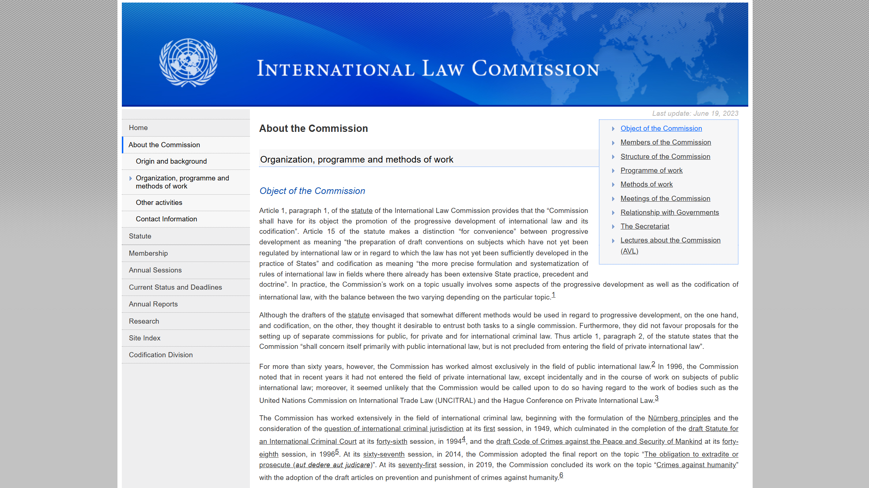Screen dimensions: 869x488
Task: Select Other activities sub-item
Action: 159,203
